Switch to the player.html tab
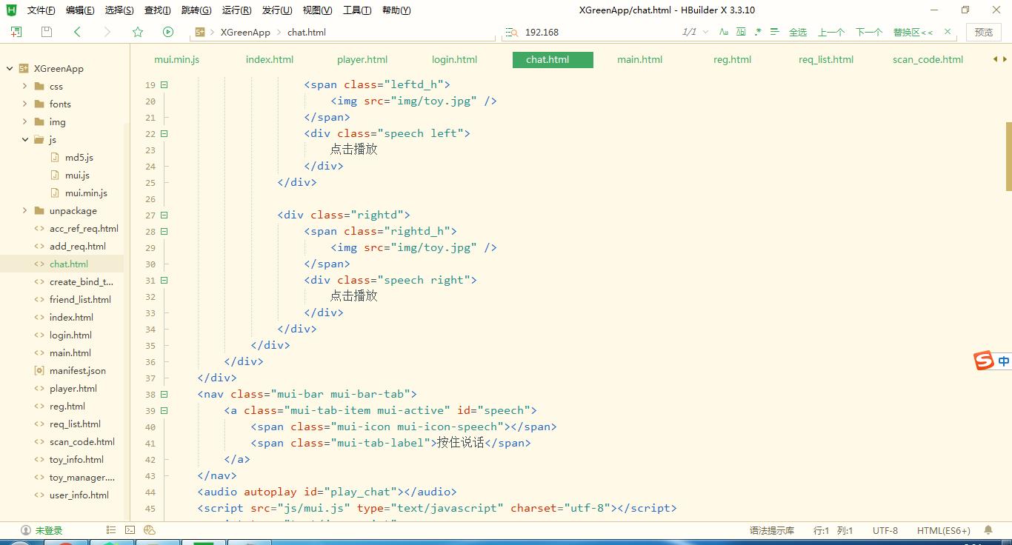Image resolution: width=1012 pixels, height=545 pixels. [362, 59]
